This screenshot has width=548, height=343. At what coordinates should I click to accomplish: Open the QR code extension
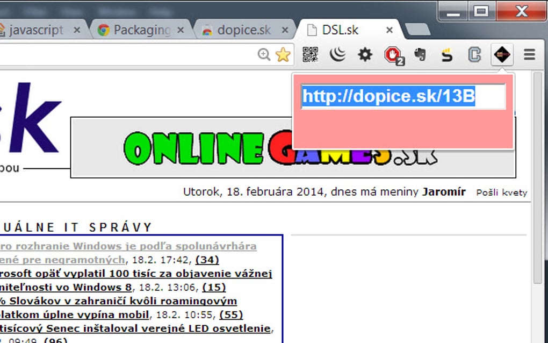pos(310,54)
